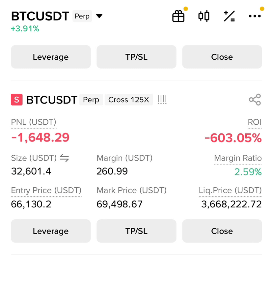This screenshot has width=273, height=307.
Task: Open the gift rewards icon
Action: tap(178, 16)
